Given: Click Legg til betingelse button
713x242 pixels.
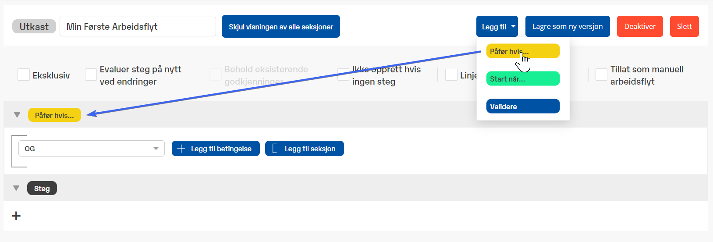Looking at the screenshot, I should tap(216, 149).
